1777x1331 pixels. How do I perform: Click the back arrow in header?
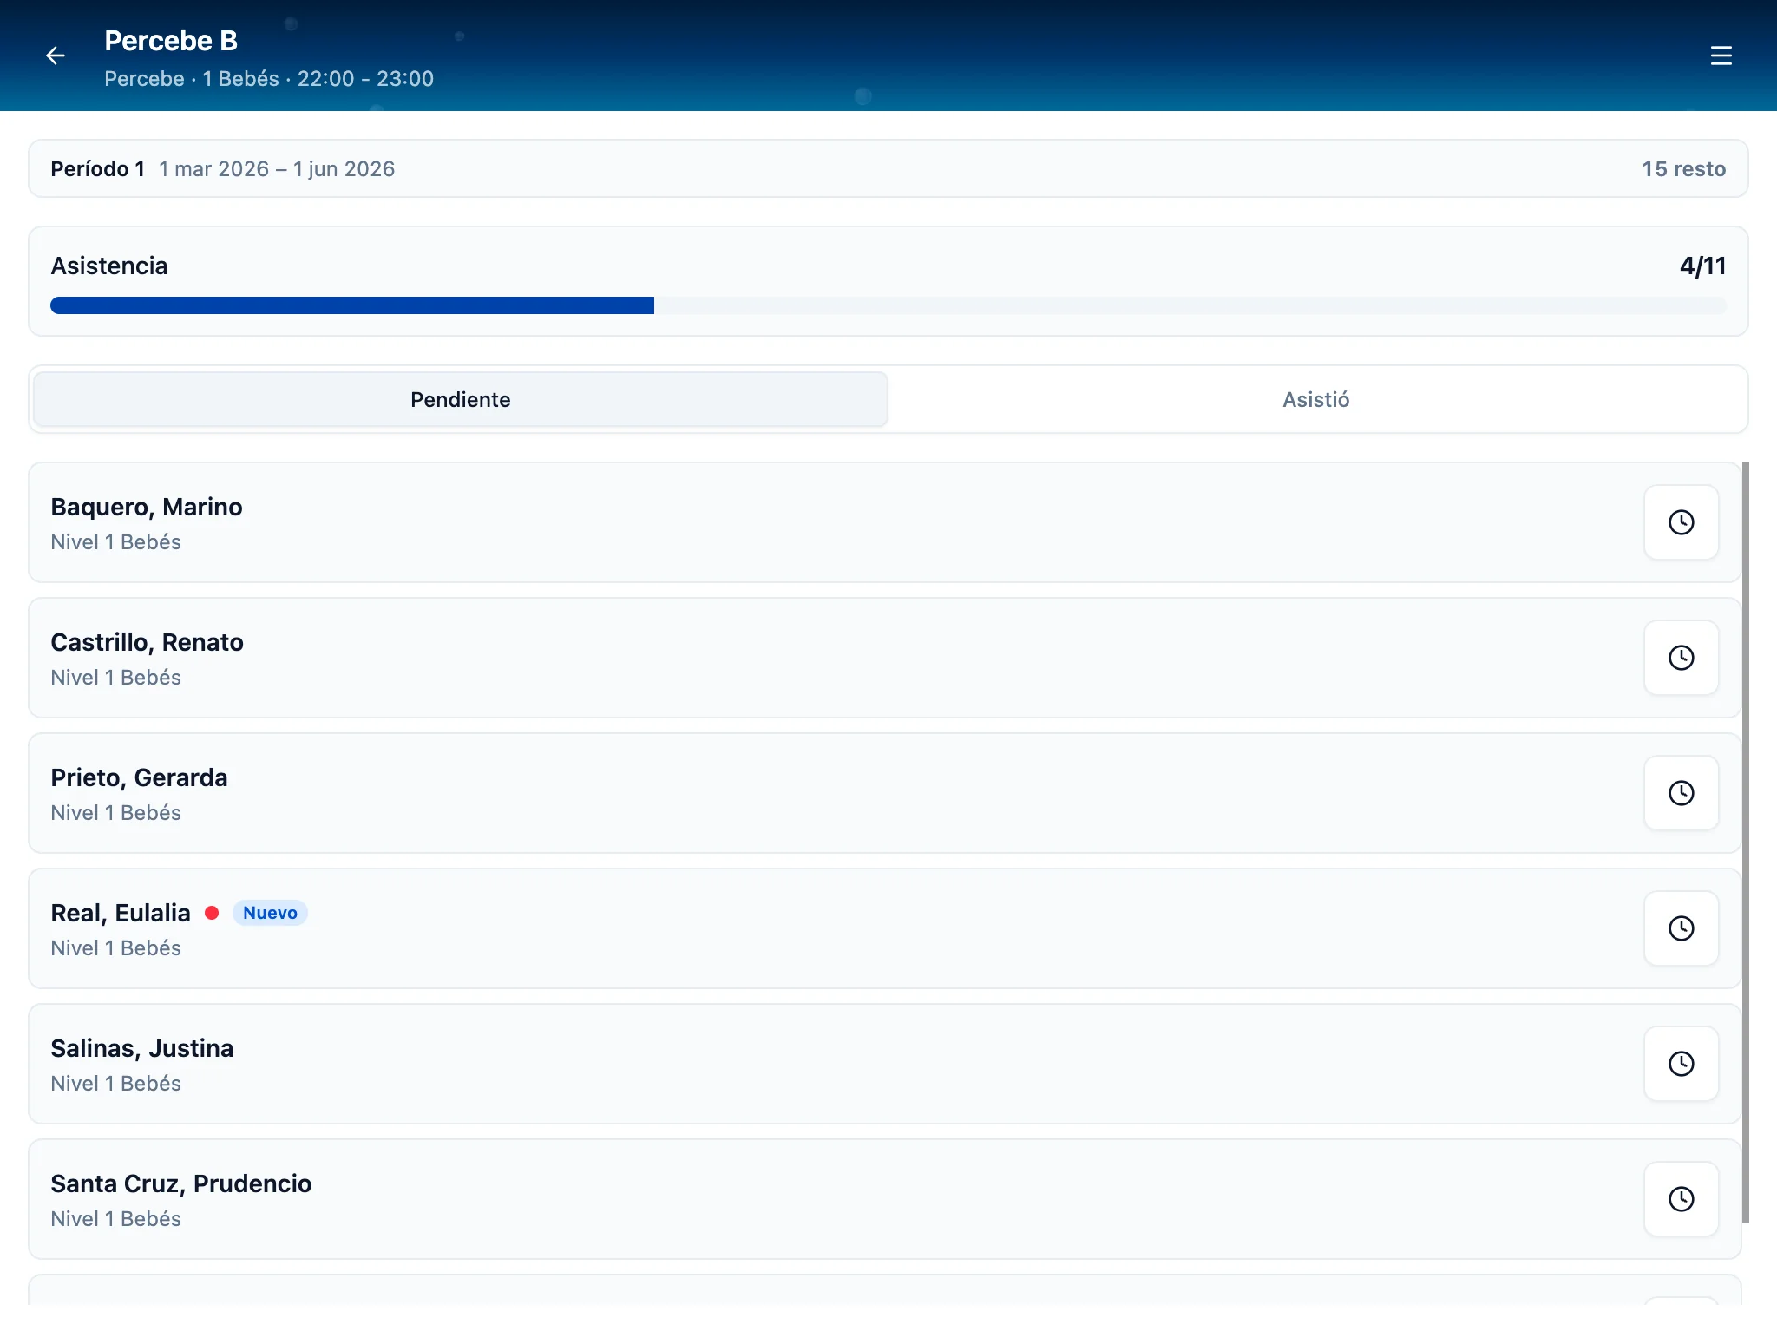(56, 56)
